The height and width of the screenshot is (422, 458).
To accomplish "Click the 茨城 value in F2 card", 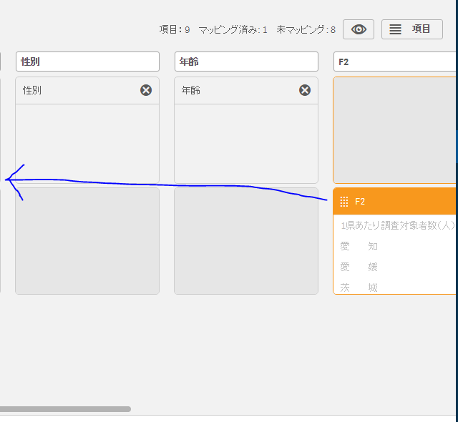I will pos(359,288).
